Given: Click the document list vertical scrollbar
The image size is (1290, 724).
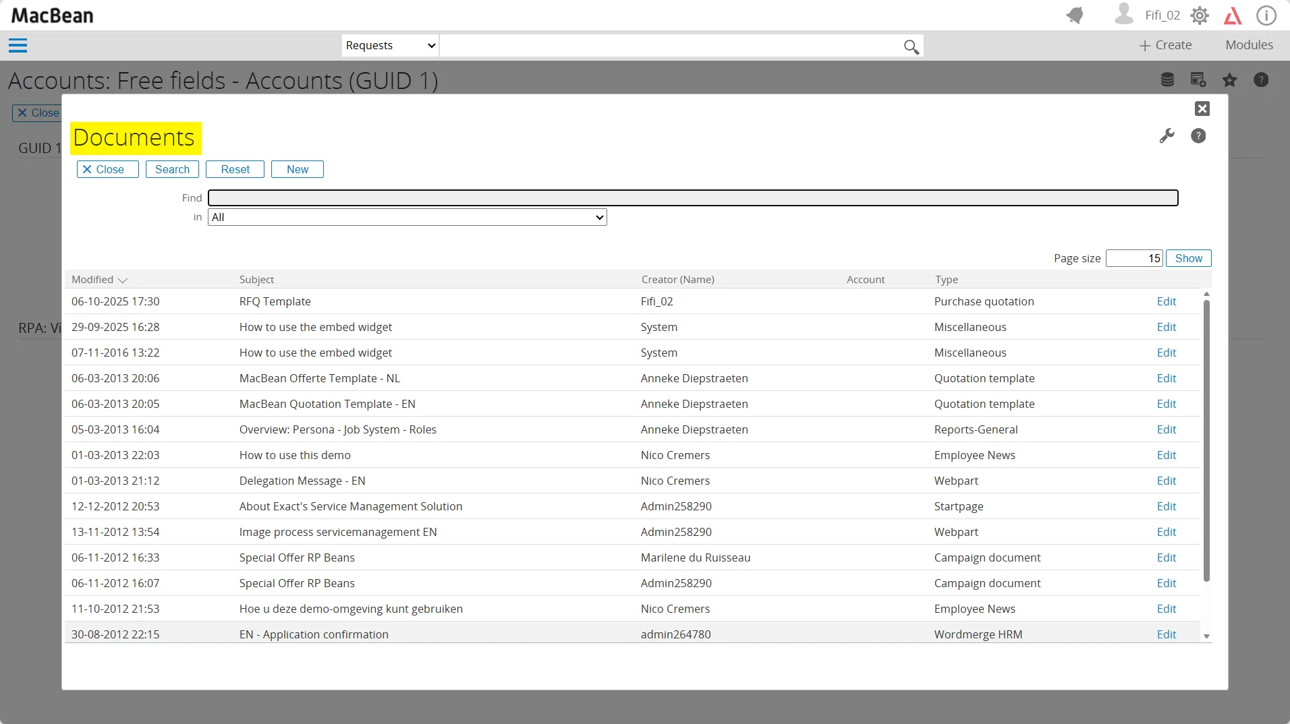Looking at the screenshot, I should (1206, 438).
